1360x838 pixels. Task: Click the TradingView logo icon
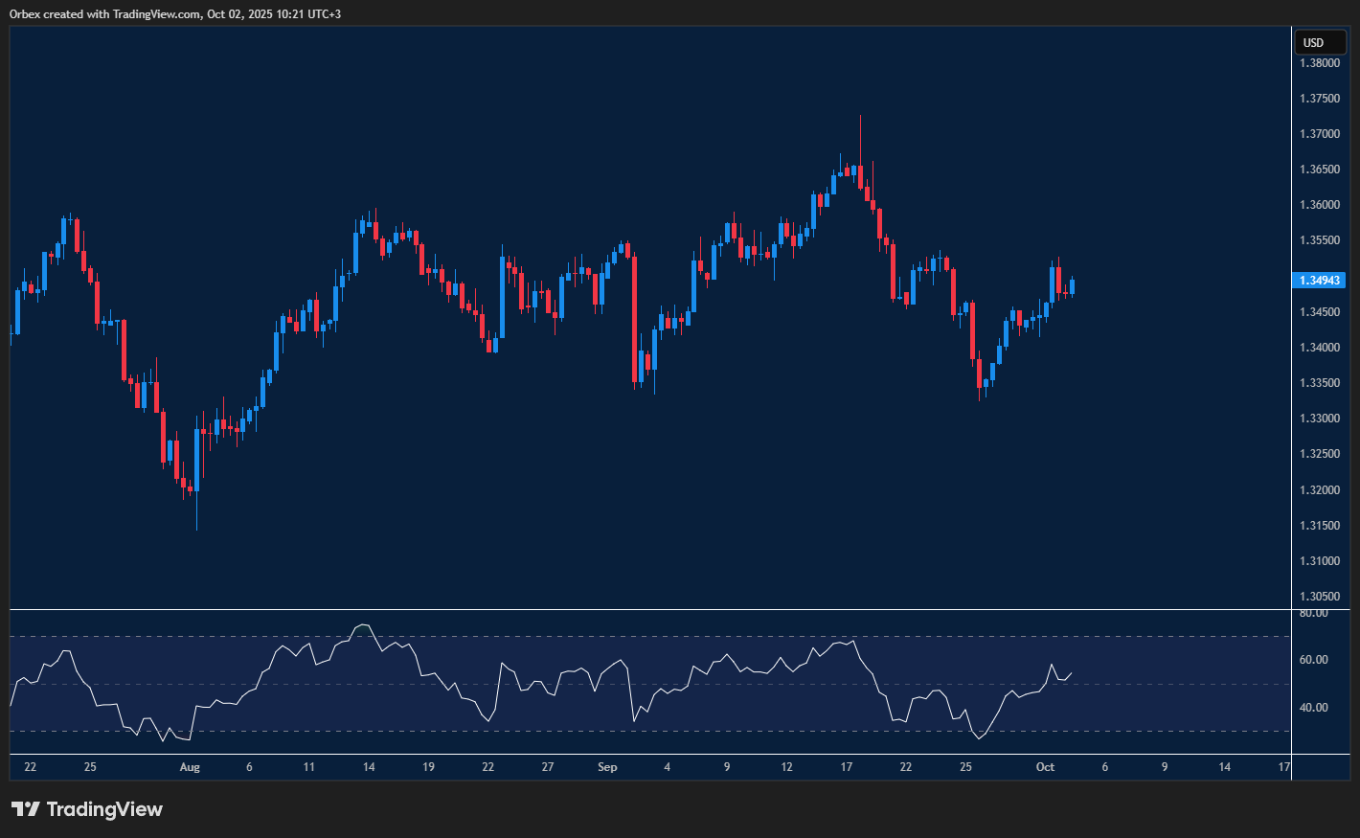click(x=26, y=809)
